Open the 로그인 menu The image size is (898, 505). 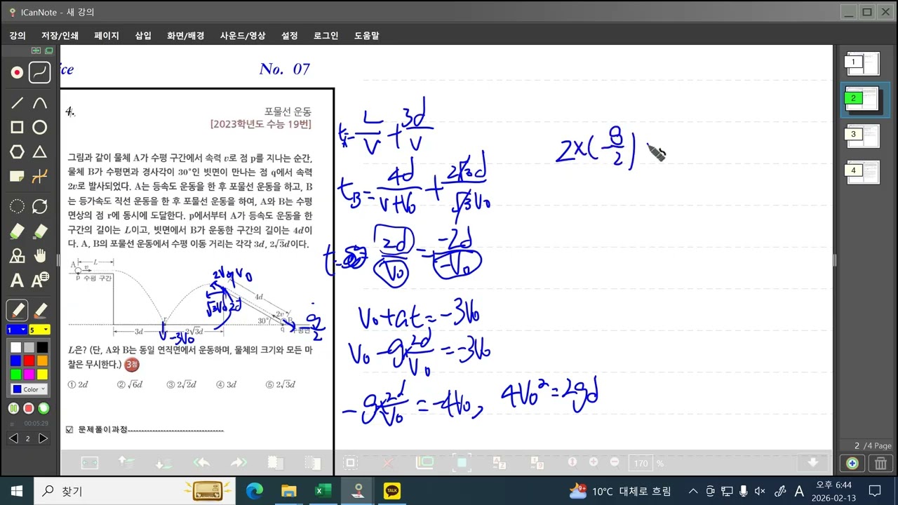(x=326, y=35)
